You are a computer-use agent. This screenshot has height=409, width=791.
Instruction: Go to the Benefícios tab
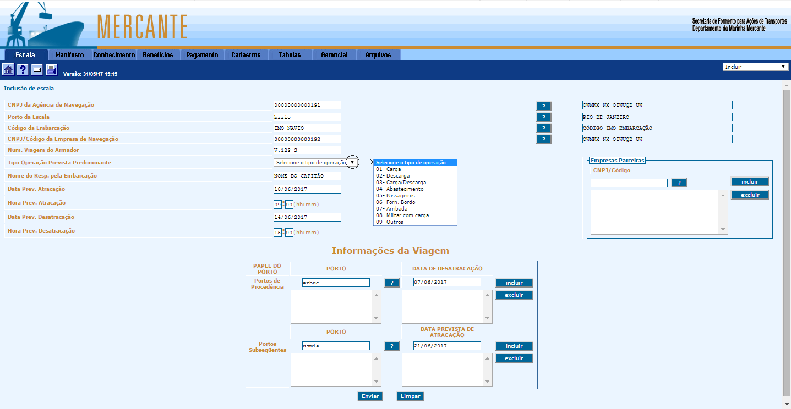coord(158,55)
